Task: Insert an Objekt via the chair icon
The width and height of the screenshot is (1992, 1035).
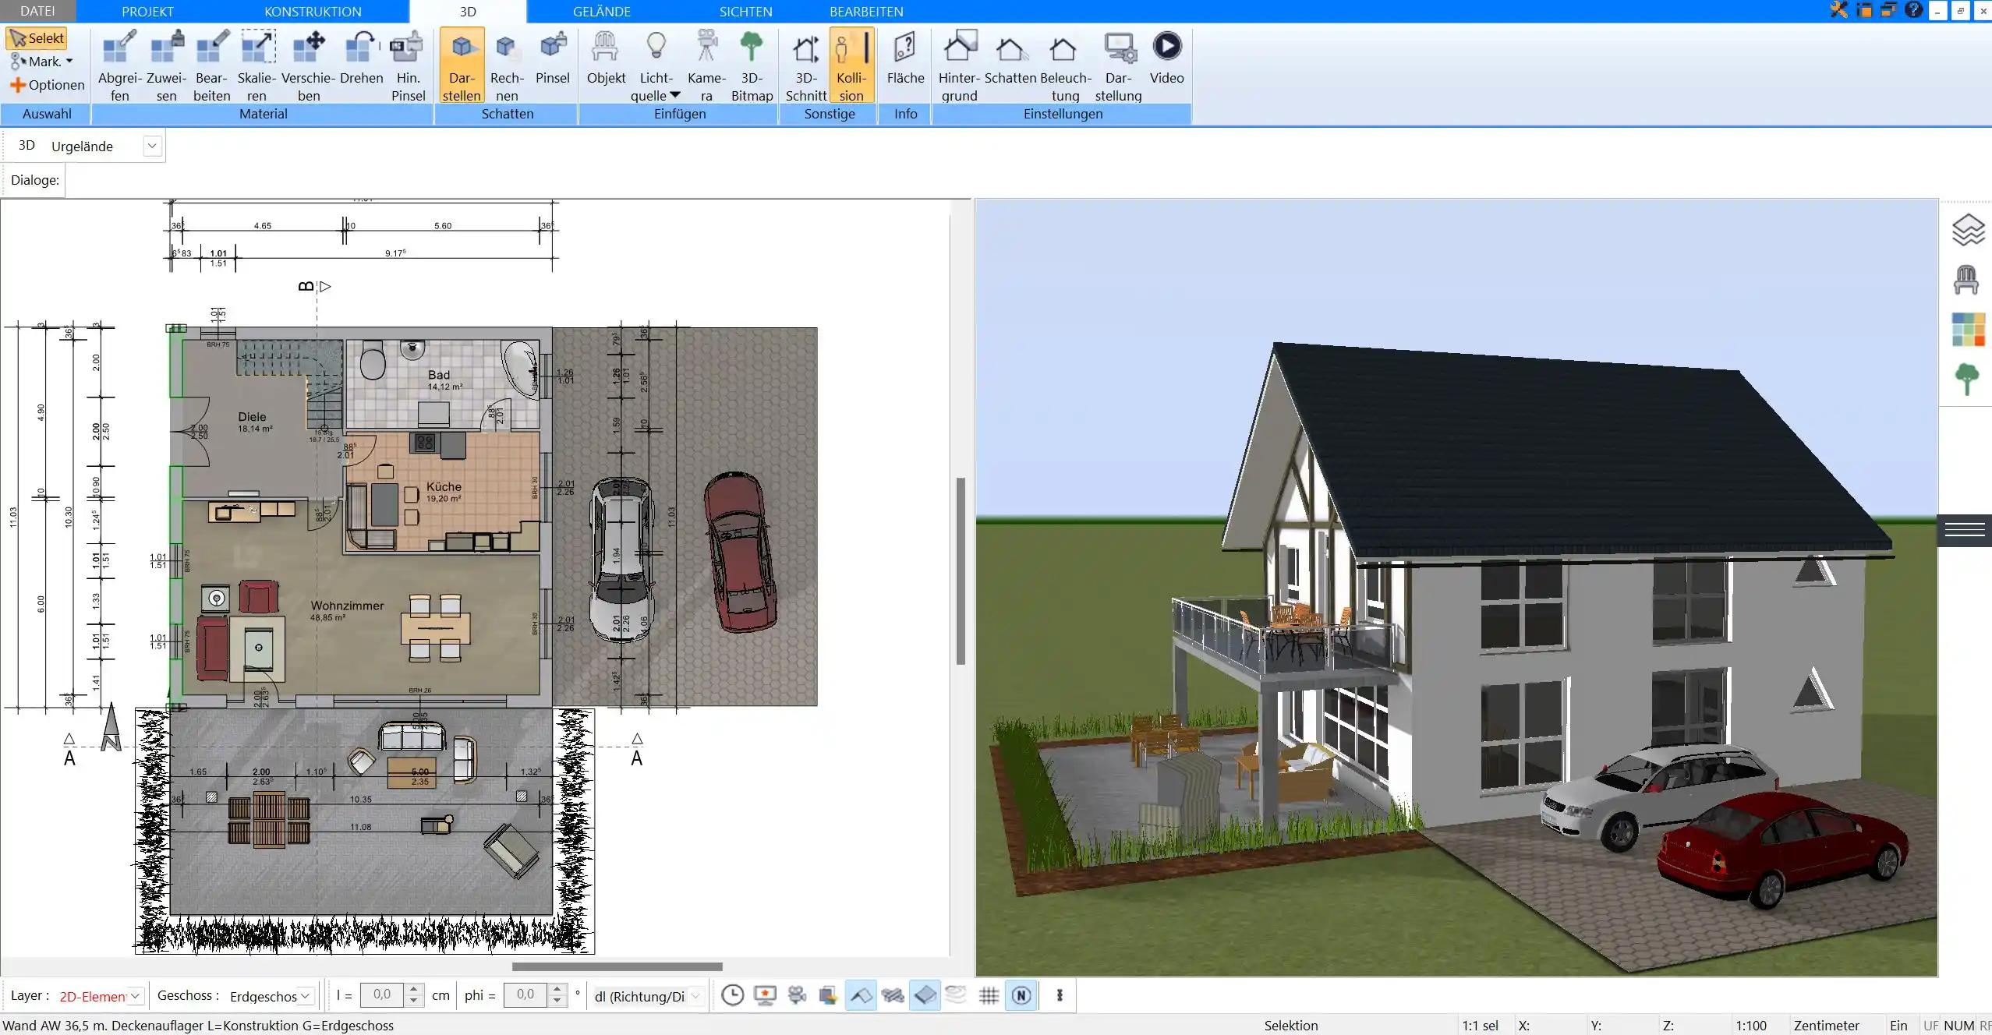Action: click(x=606, y=58)
